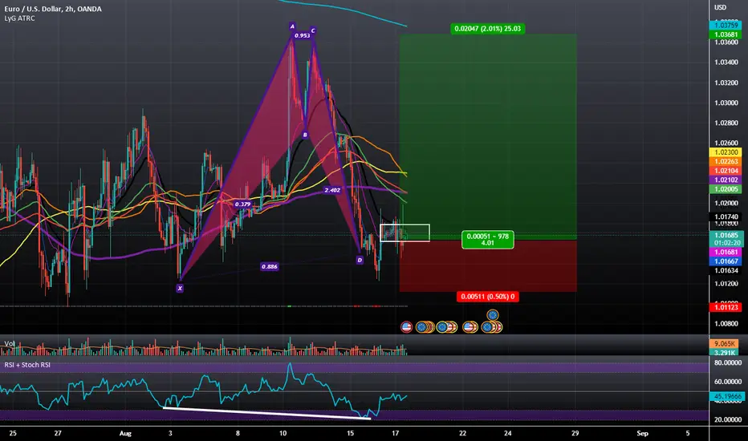This screenshot has height=441, width=748.
Task: Click the blue 1.01667 price tag
Action: [726, 261]
